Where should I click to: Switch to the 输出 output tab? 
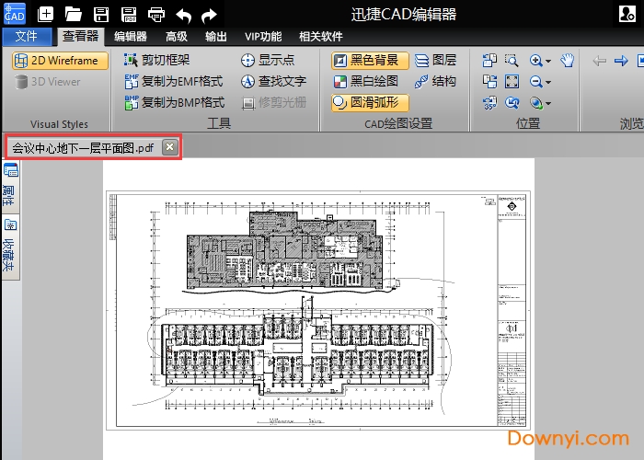[216, 37]
